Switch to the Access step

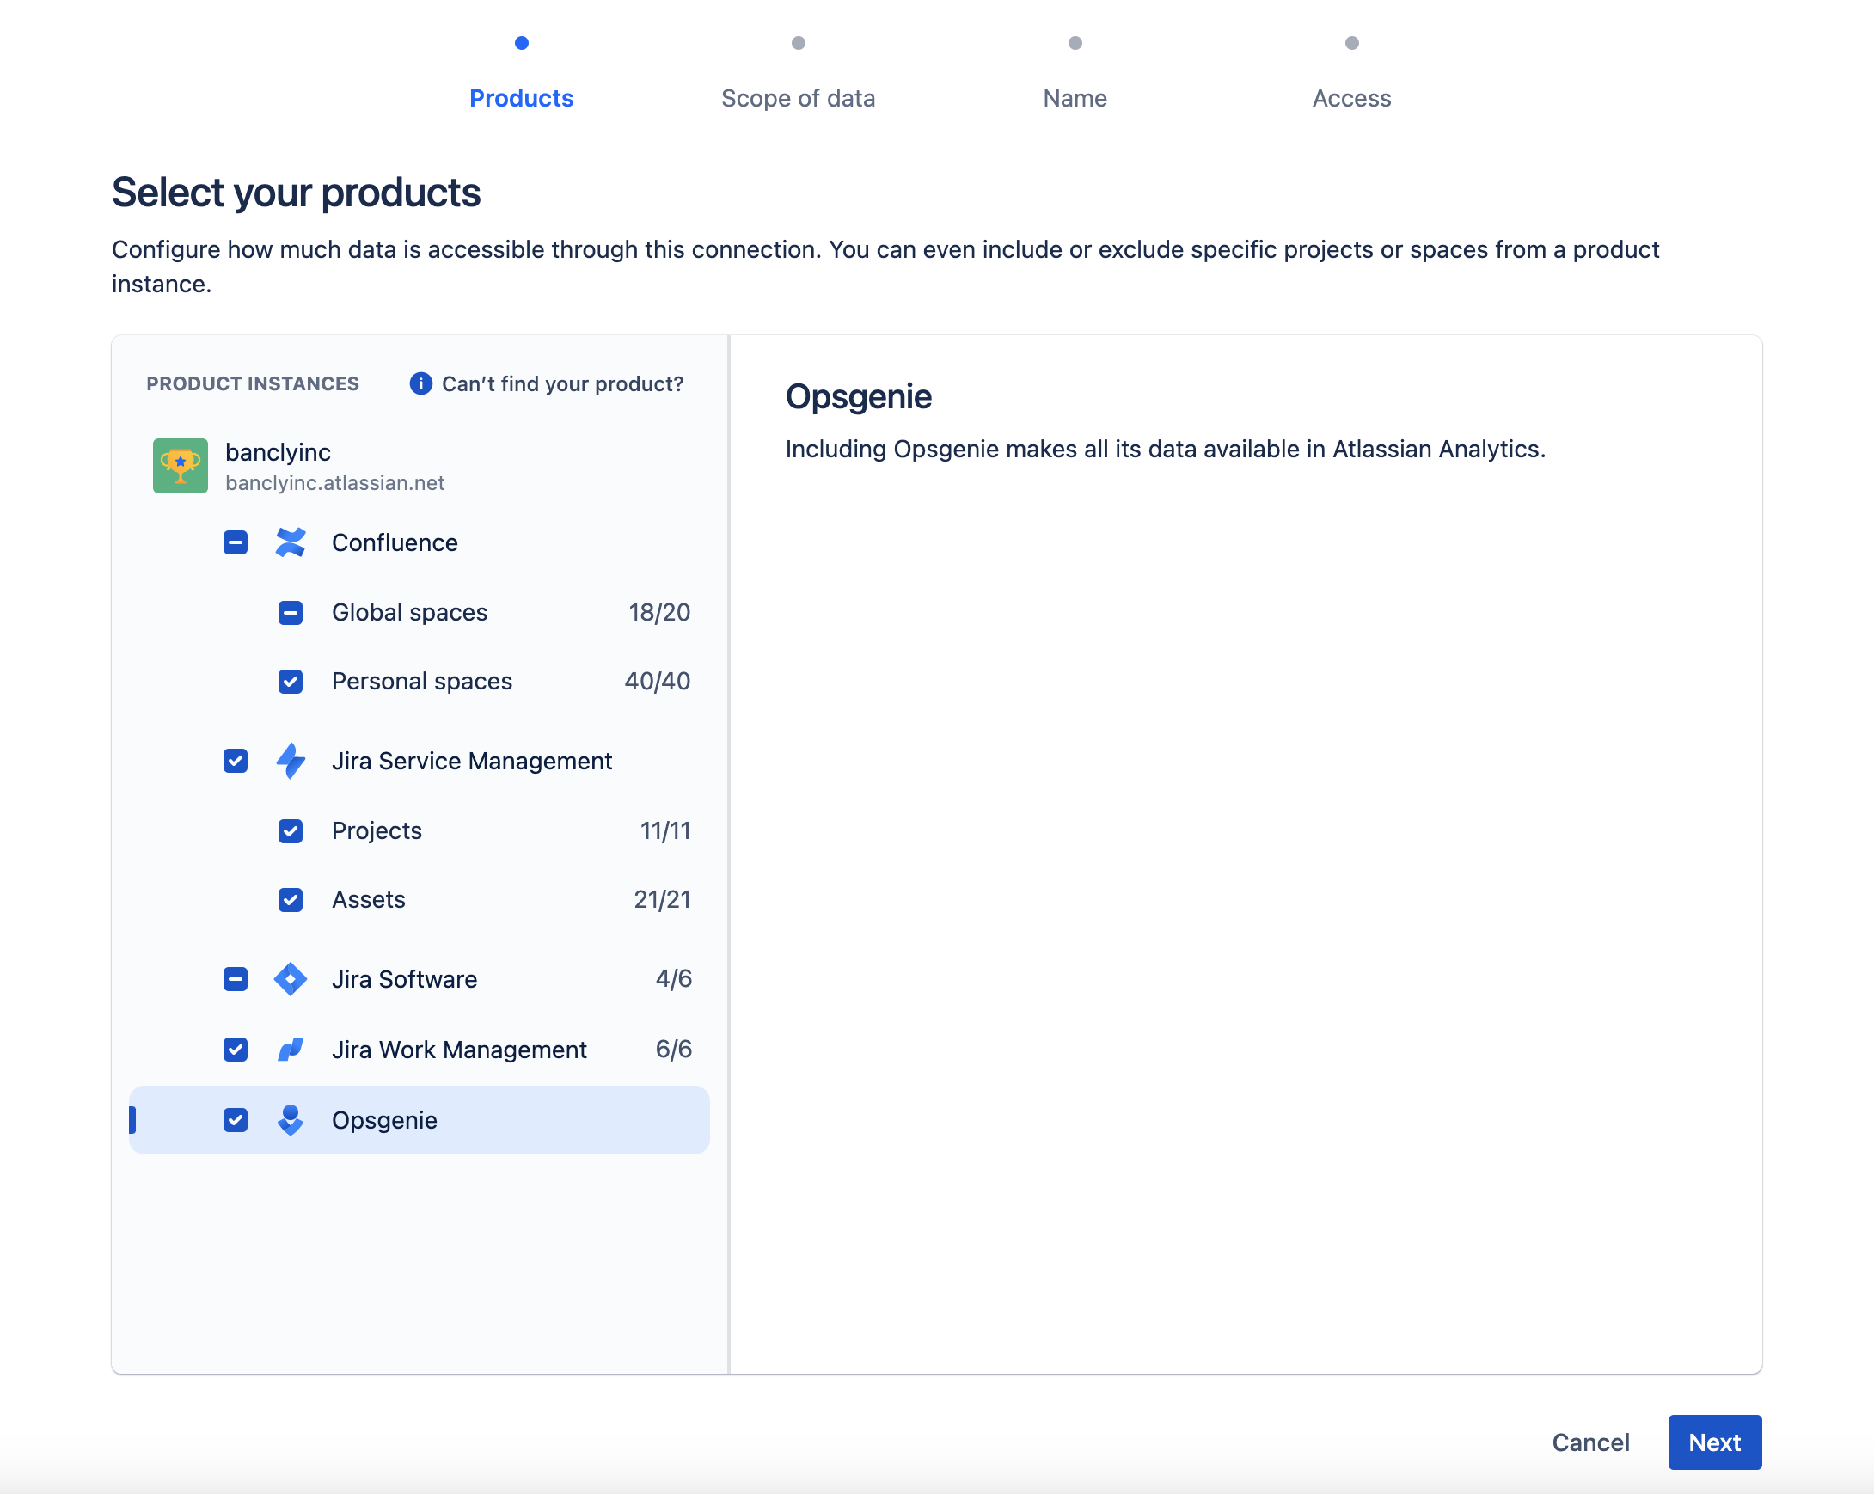point(1350,98)
